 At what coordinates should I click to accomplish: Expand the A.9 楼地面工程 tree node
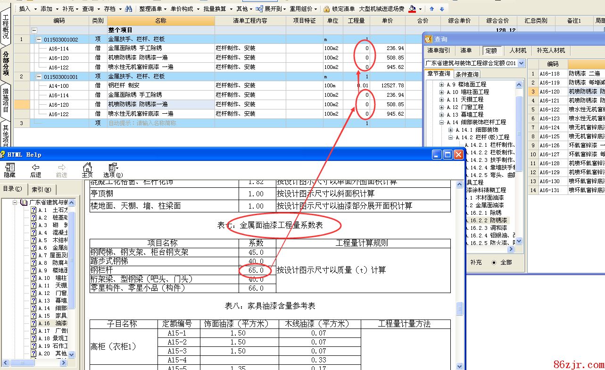click(x=441, y=84)
